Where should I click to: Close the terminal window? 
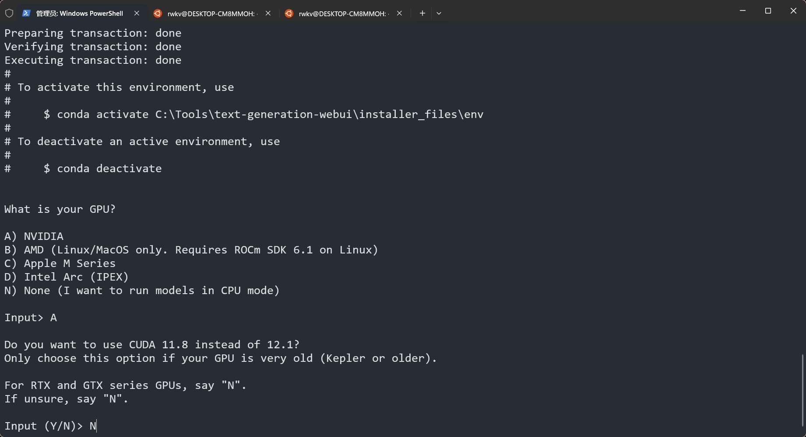793,10
